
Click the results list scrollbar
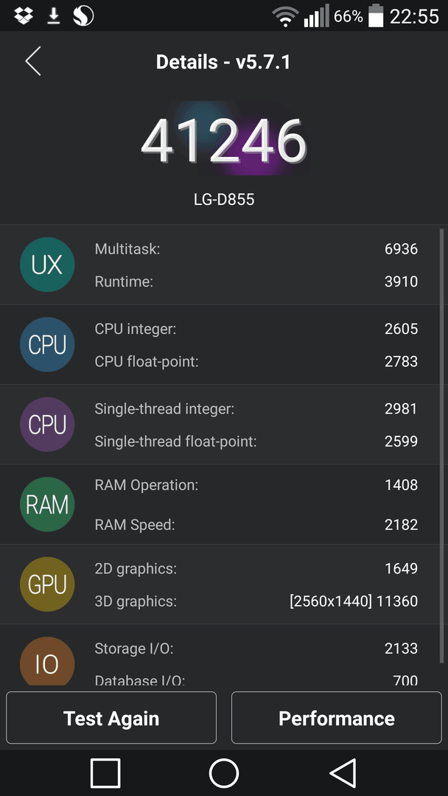click(442, 446)
